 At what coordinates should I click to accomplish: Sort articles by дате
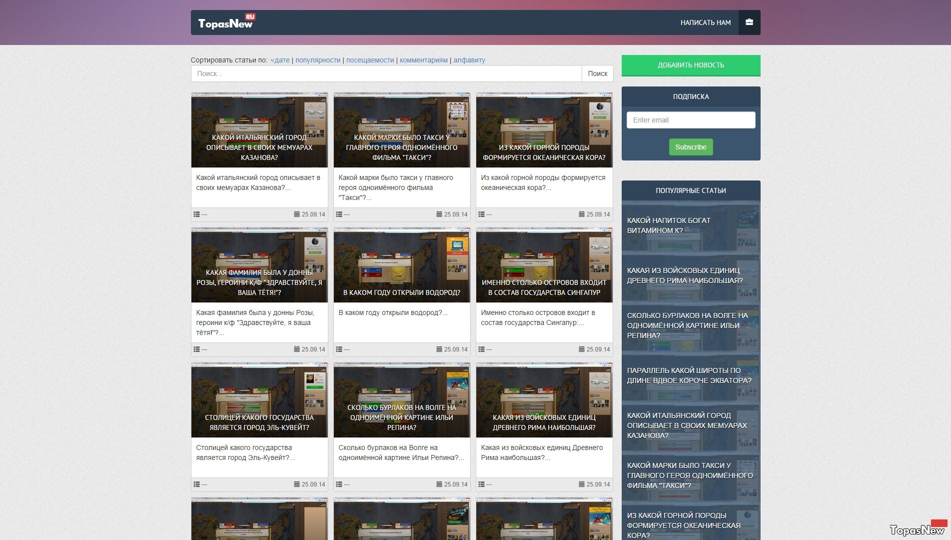[x=282, y=60]
